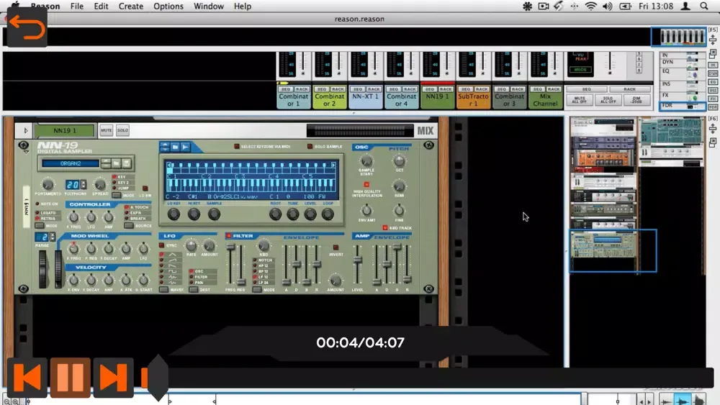Image resolution: width=720 pixels, height=405 pixels.
Task: Click the filter RES slider
Action: click(x=241, y=281)
